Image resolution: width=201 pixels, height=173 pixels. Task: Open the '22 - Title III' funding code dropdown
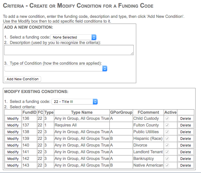pos(74,102)
